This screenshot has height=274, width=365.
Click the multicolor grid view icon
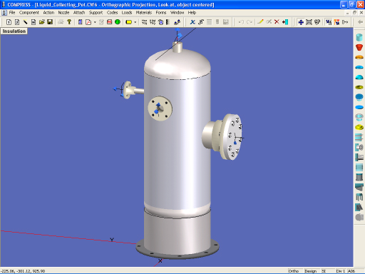[336, 22]
